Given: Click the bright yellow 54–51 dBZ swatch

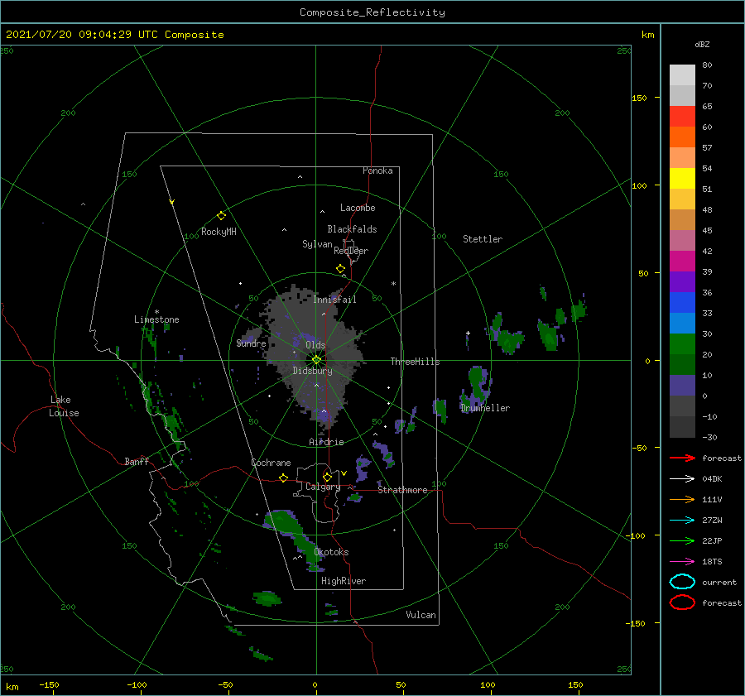Looking at the screenshot, I should pos(682,179).
